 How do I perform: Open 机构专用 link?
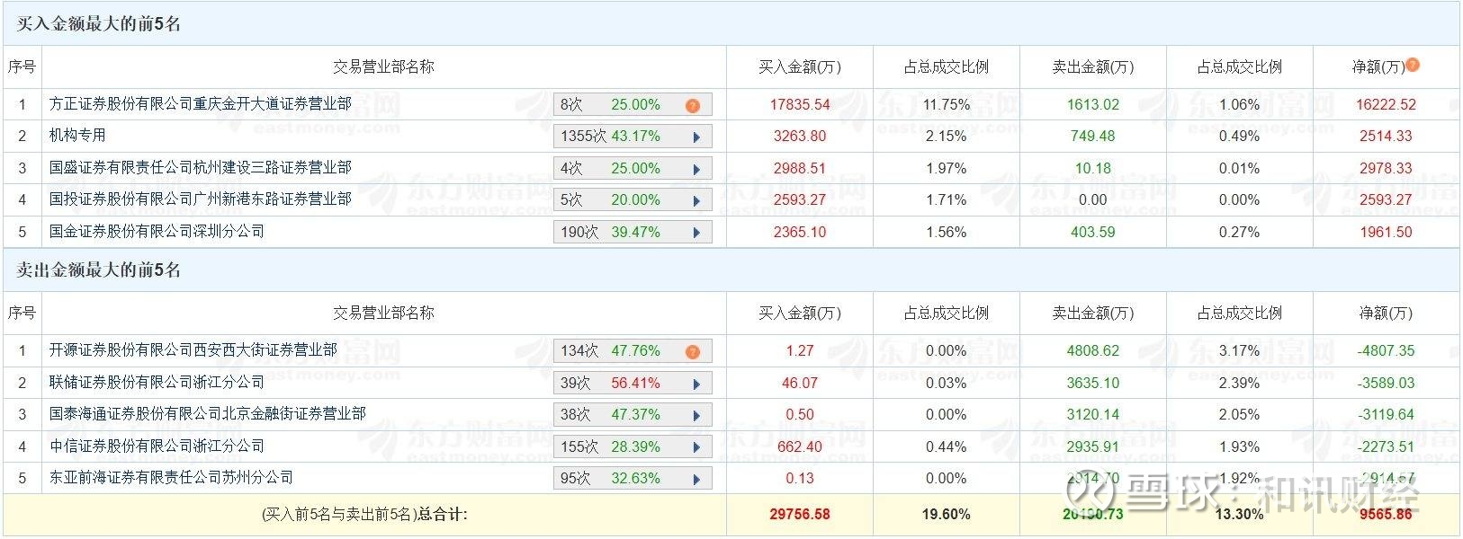pyautogui.click(x=77, y=136)
